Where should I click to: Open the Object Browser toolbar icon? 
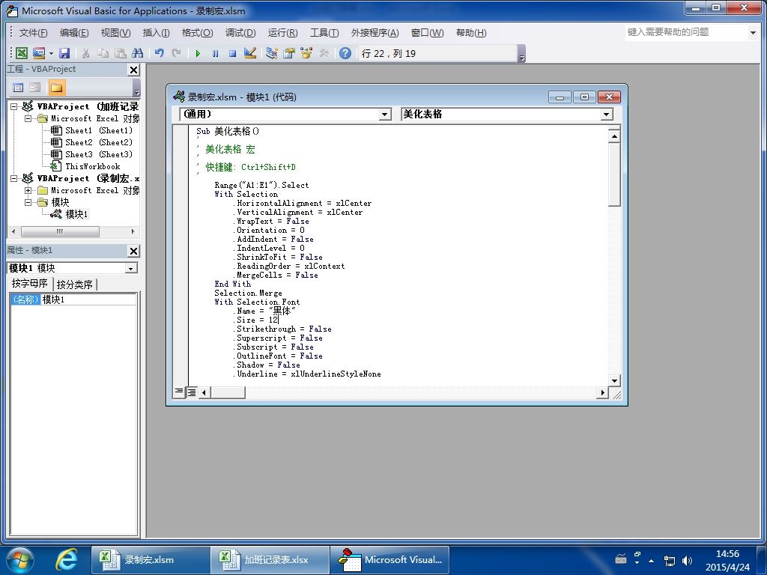coord(306,53)
